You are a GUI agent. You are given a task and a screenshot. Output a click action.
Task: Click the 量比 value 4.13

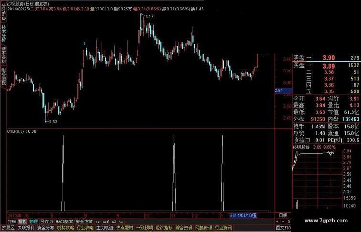click(x=354, y=105)
